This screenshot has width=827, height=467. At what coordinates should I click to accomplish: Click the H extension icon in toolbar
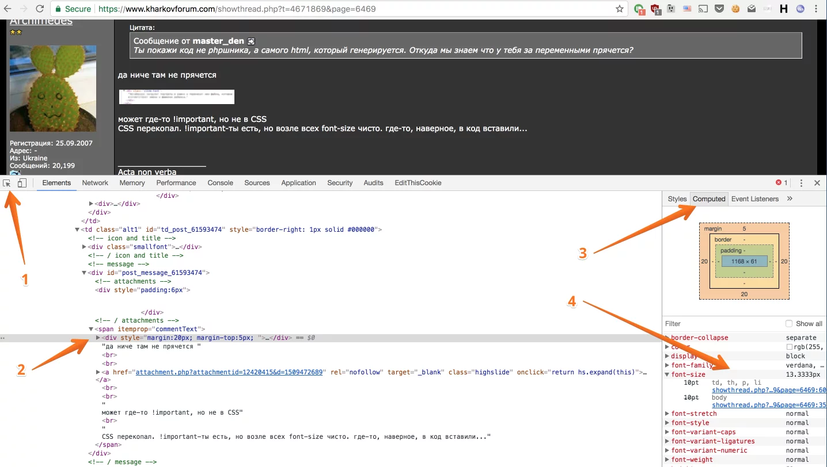click(x=784, y=9)
